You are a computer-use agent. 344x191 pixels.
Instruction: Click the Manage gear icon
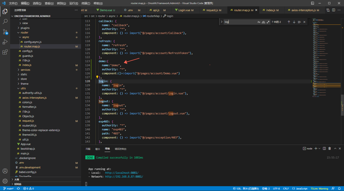click(5, 181)
